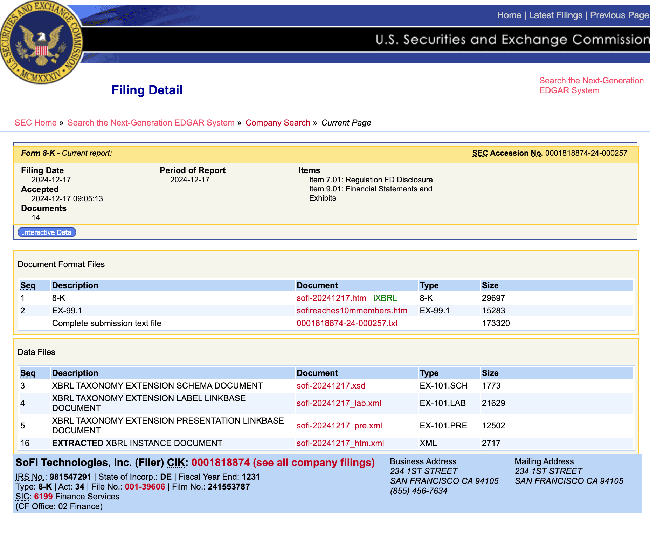This screenshot has height=540, width=650.
Task: Open EDGAR System breadcrumb link
Action: click(x=151, y=123)
